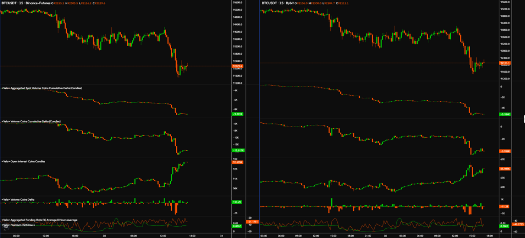Screen dimensions: 525x238
Task: Click the orange 92111.1 price tag on Bybit chart
Action: [x=505, y=63]
